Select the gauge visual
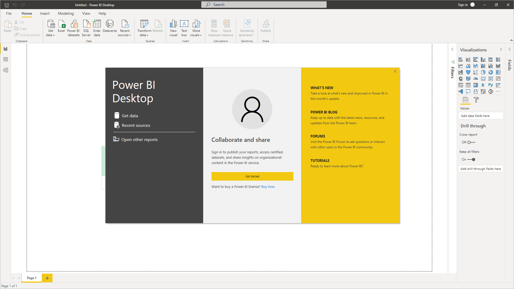 pyautogui.click(x=476, y=79)
